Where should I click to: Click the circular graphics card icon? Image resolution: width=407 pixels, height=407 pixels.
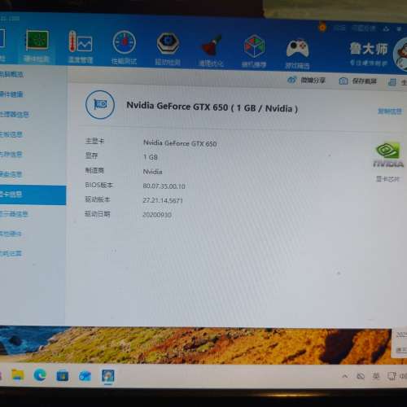100,105
